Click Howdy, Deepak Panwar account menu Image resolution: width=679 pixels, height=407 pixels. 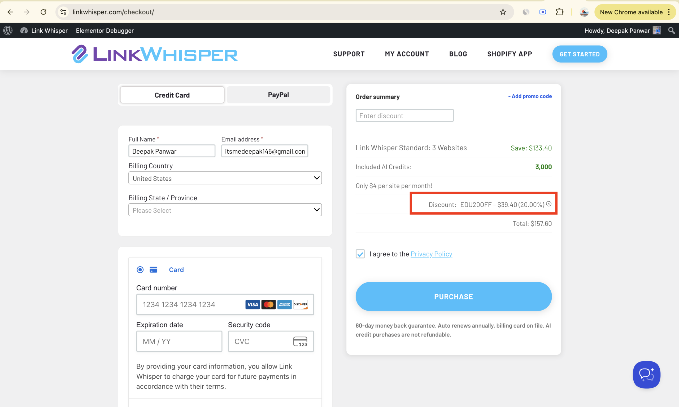pos(622,30)
